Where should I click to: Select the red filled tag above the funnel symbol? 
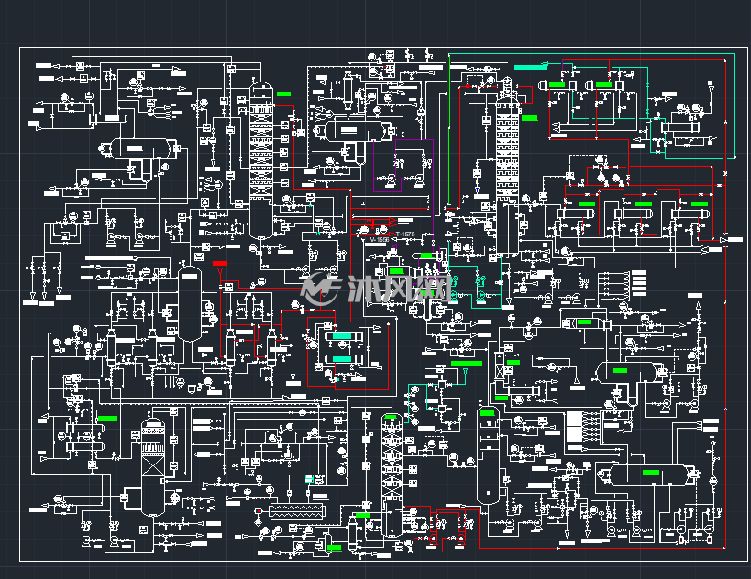click(x=220, y=264)
